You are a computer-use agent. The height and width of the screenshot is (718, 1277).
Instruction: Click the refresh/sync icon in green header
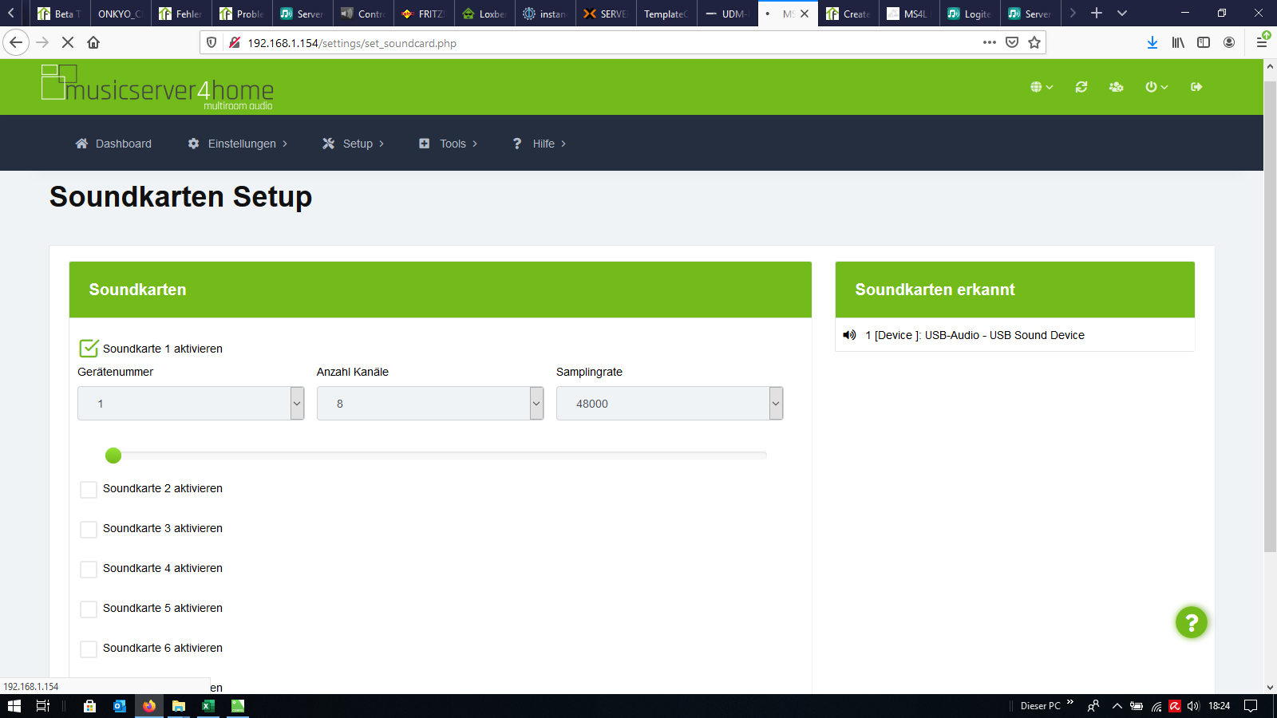tap(1081, 87)
